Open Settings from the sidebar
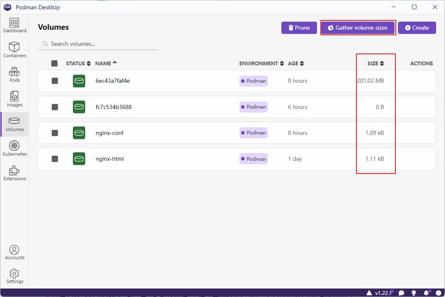Viewport: 445px width, 297px height. click(x=14, y=276)
